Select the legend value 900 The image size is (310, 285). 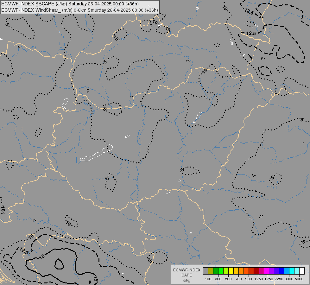249,279
